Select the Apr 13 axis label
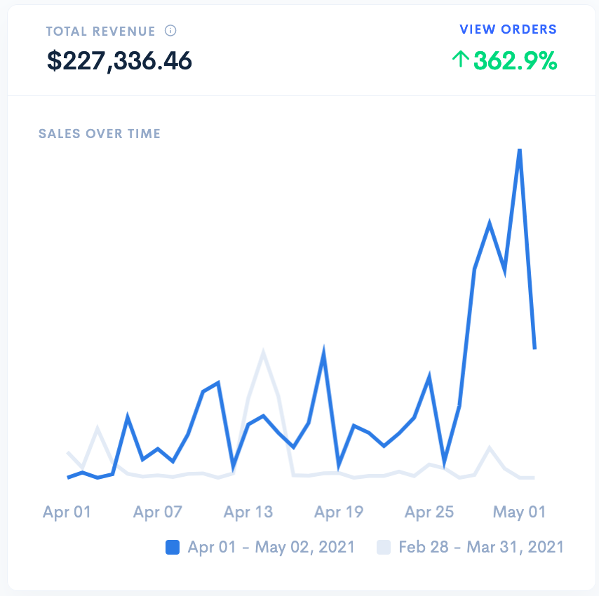The height and width of the screenshot is (596, 599). 248,512
